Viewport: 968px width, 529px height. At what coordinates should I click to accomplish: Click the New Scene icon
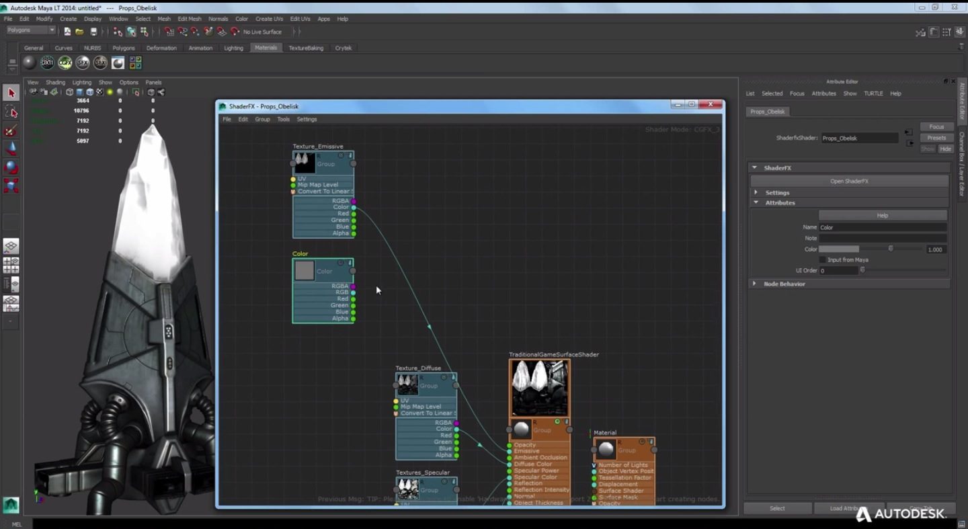(x=67, y=32)
